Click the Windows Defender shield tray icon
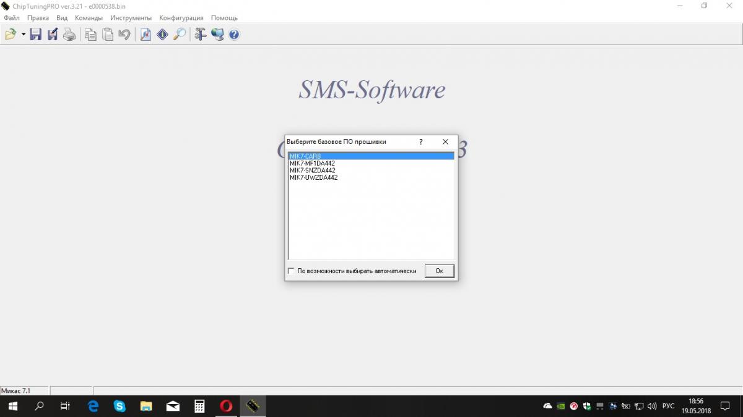 [586, 406]
